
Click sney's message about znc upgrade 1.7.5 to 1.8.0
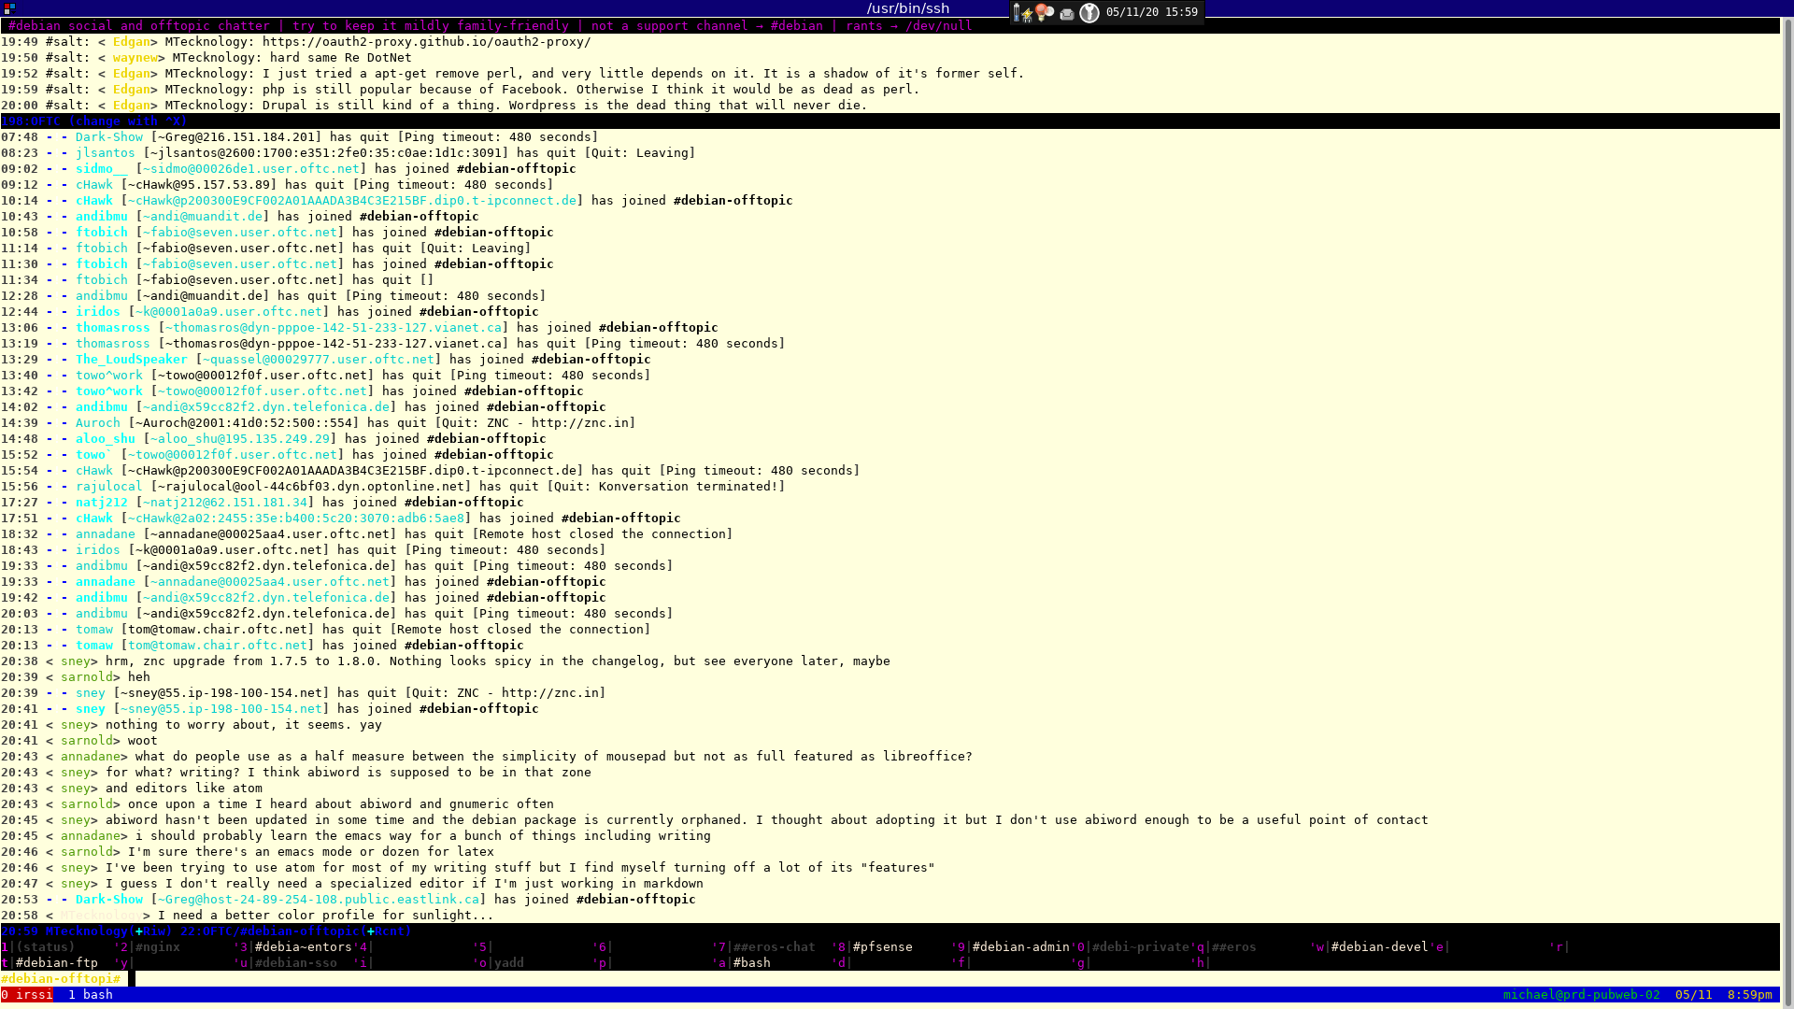click(x=497, y=661)
